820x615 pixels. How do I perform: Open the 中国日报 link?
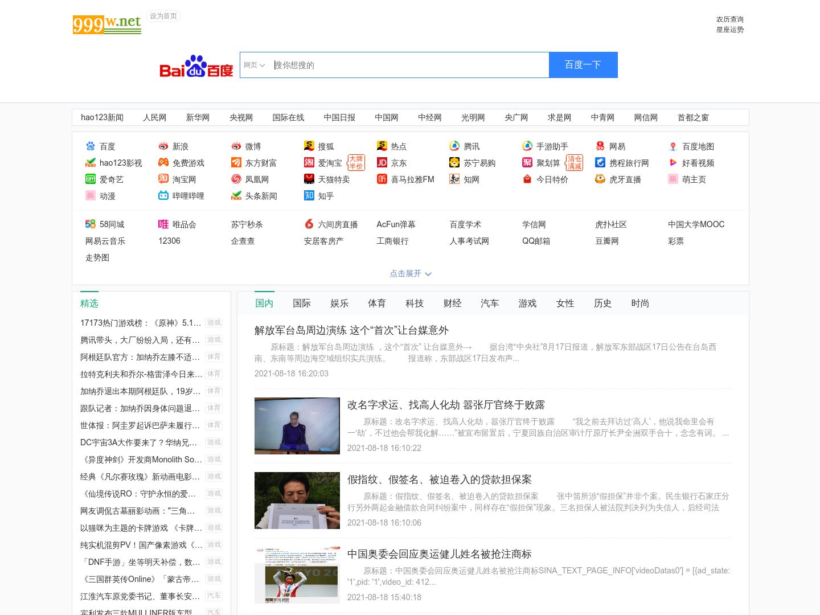click(x=339, y=117)
